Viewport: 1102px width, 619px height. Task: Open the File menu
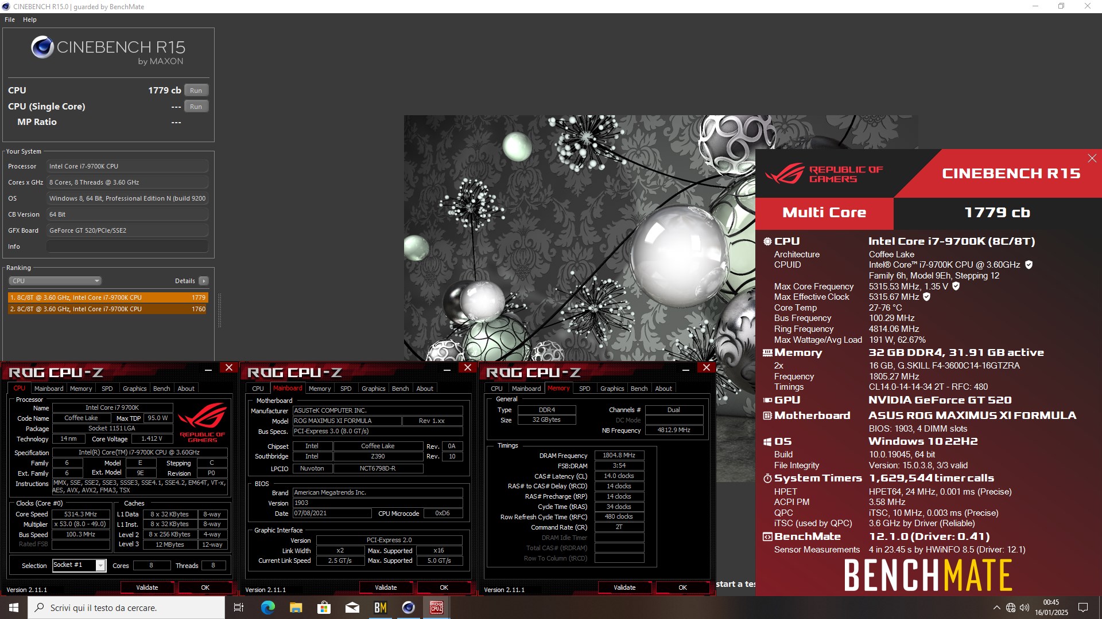coord(10,19)
